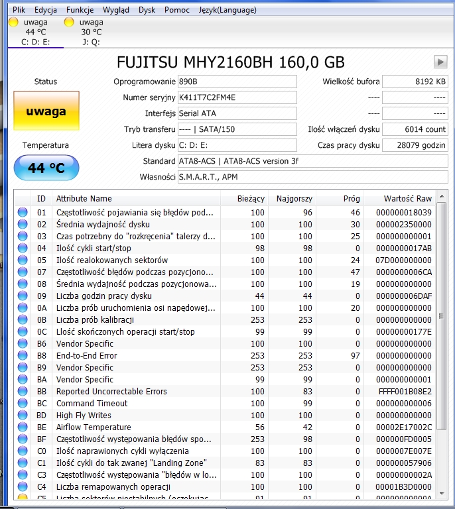This screenshot has height=509, width=455.
Task: Select the yellow status icon for disk J: Q:
Action: (x=69, y=22)
